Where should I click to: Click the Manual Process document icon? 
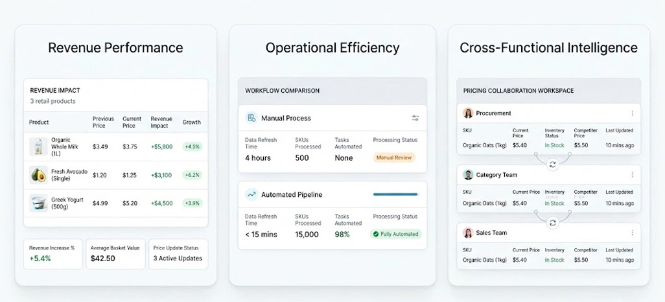251,118
